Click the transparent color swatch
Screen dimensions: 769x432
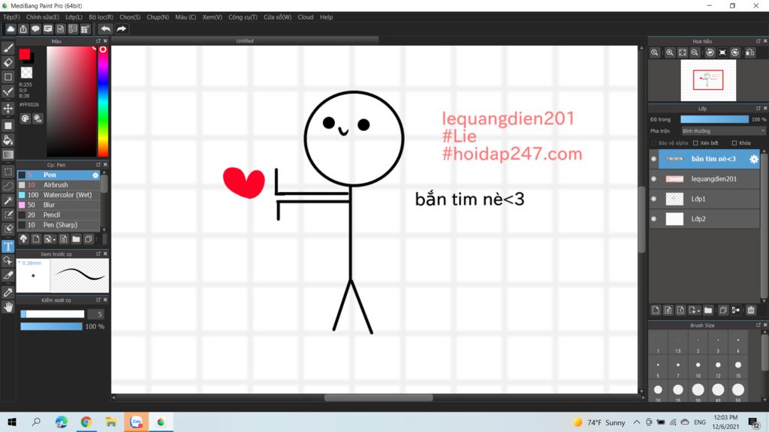[x=26, y=73]
